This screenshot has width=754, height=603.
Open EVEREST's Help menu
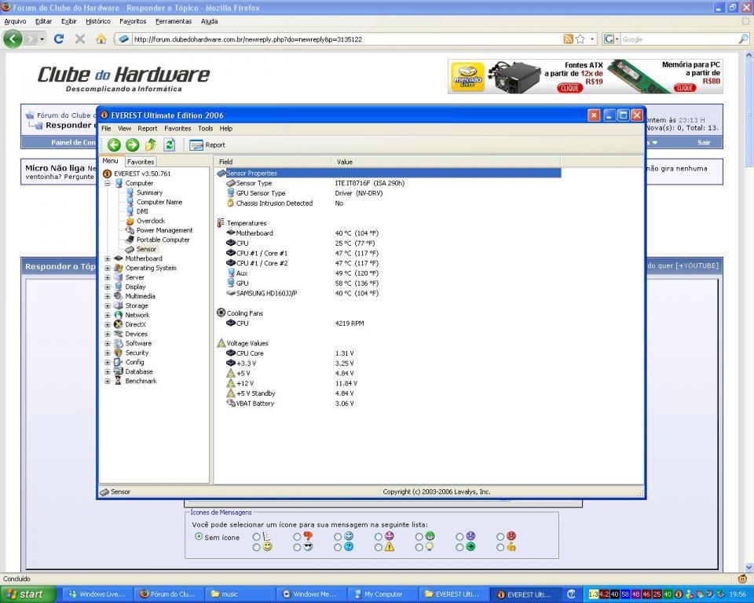click(226, 129)
